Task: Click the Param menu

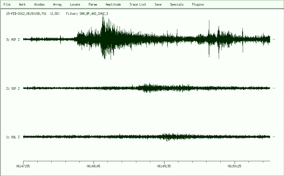Action: pos(93,4)
